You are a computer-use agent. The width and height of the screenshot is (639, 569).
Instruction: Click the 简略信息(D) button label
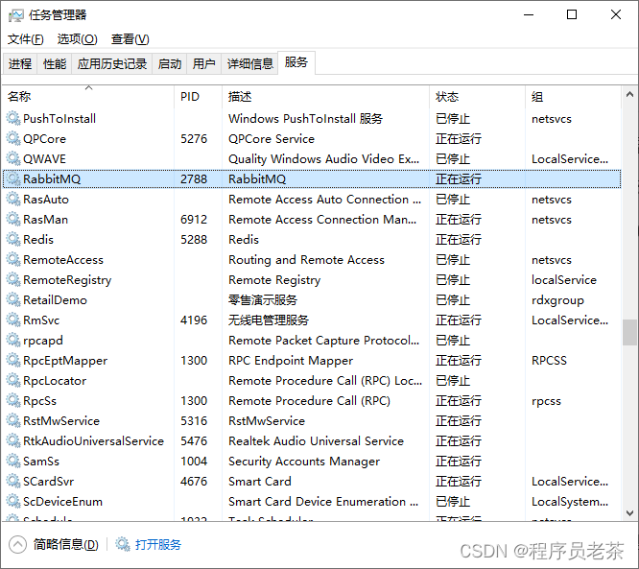[65, 545]
